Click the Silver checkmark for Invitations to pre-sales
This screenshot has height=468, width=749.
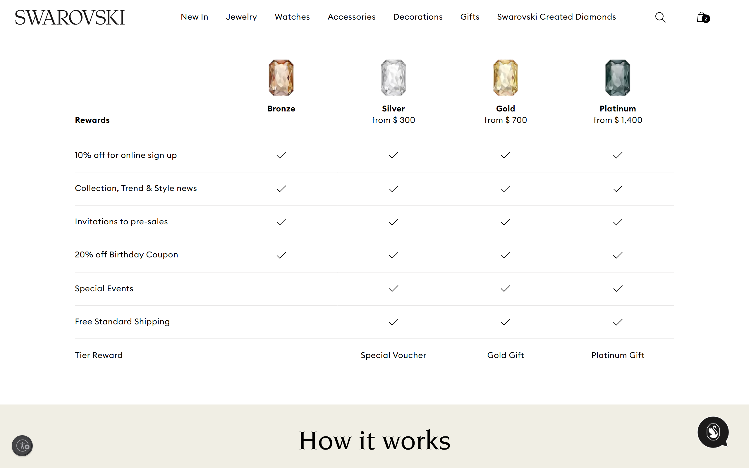pyautogui.click(x=394, y=222)
